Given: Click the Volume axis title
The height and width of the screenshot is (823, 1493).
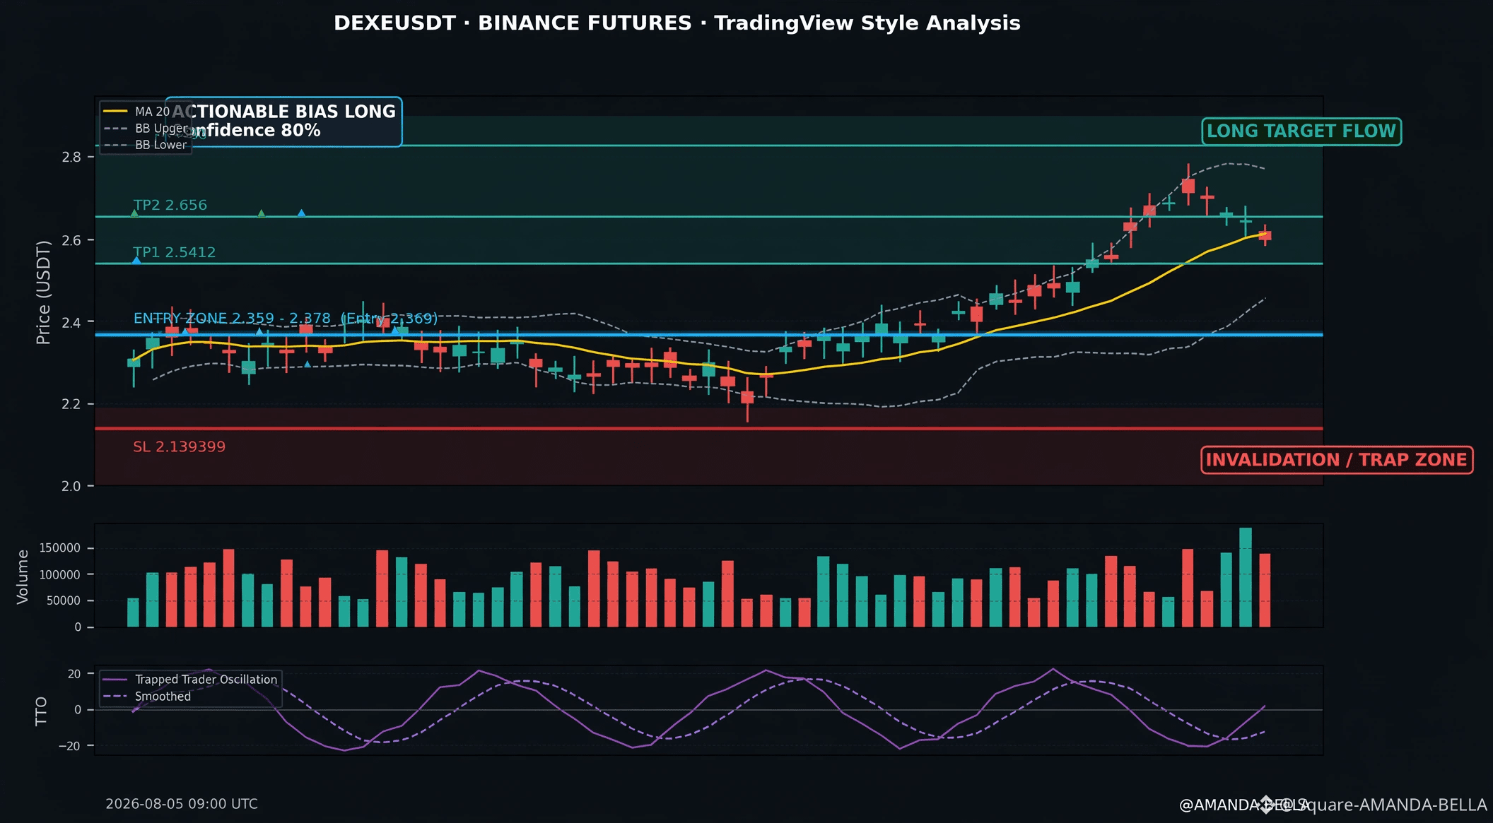Looking at the screenshot, I should (x=23, y=576).
